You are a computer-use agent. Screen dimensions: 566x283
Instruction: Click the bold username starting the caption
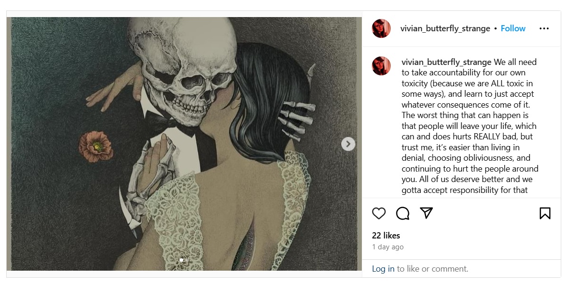[446, 62]
